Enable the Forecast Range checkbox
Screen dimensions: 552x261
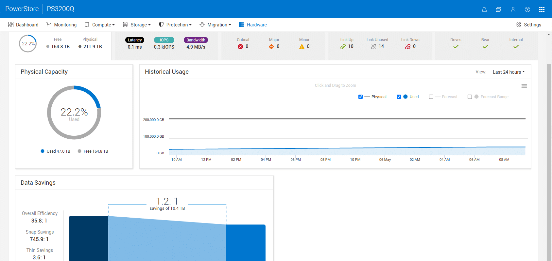coord(470,97)
